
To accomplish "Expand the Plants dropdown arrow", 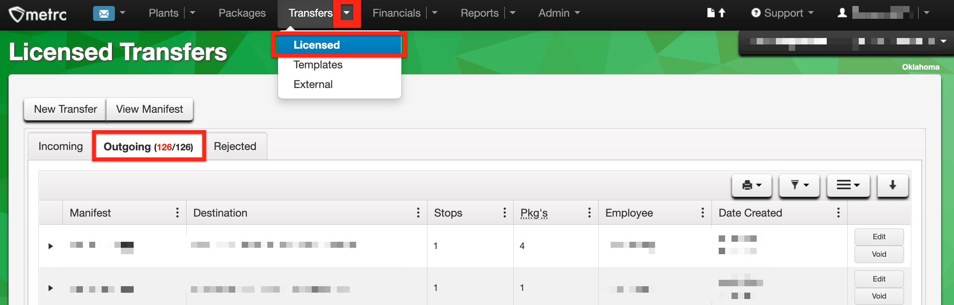I will coord(193,13).
